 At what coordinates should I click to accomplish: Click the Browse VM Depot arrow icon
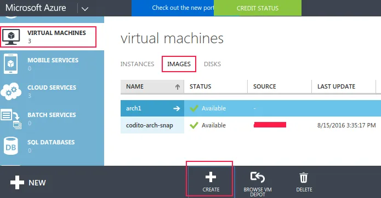tap(257, 177)
